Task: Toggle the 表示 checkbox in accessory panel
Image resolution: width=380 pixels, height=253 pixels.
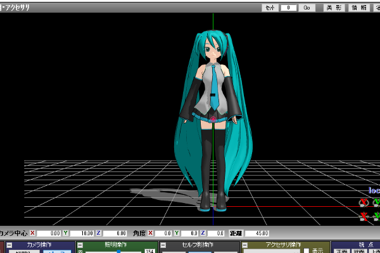Action: coord(307,251)
